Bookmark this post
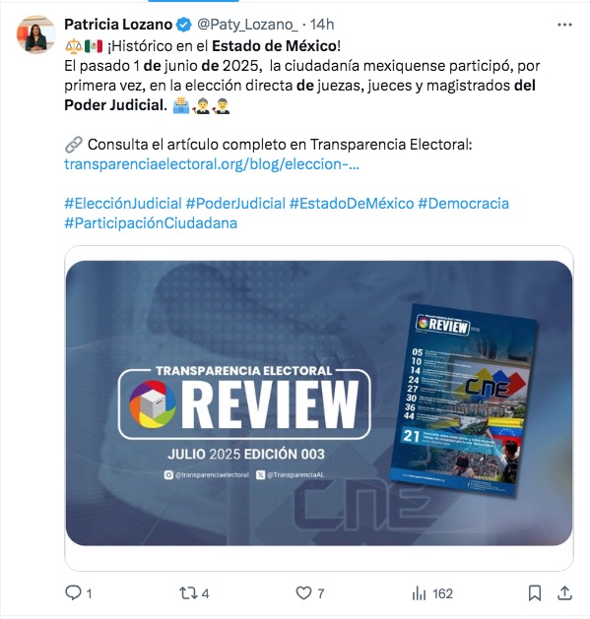This screenshot has width=590, height=619. (535, 593)
